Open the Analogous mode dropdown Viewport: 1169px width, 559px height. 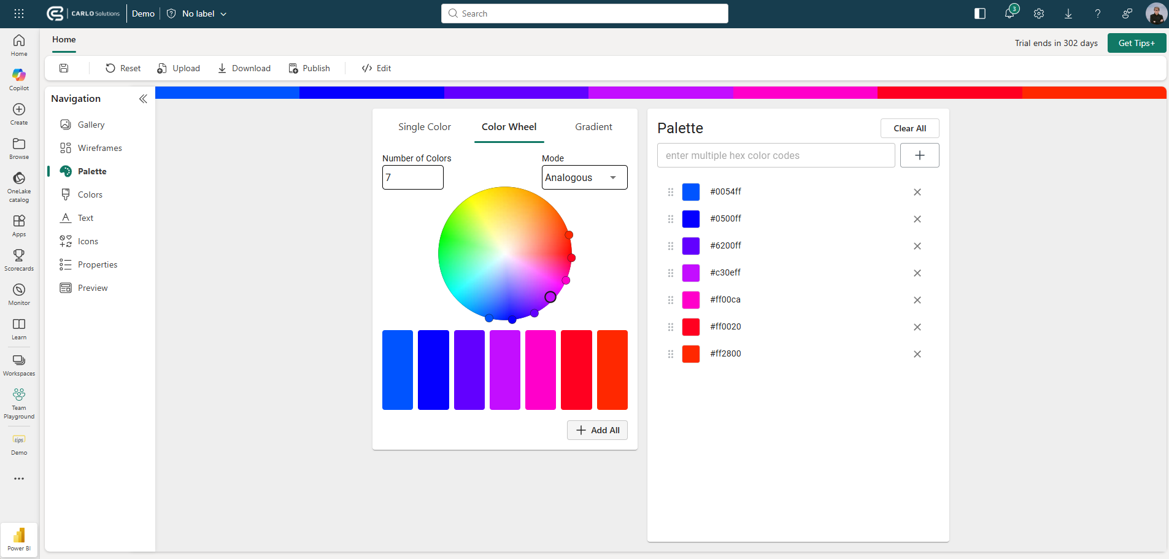pyautogui.click(x=584, y=177)
